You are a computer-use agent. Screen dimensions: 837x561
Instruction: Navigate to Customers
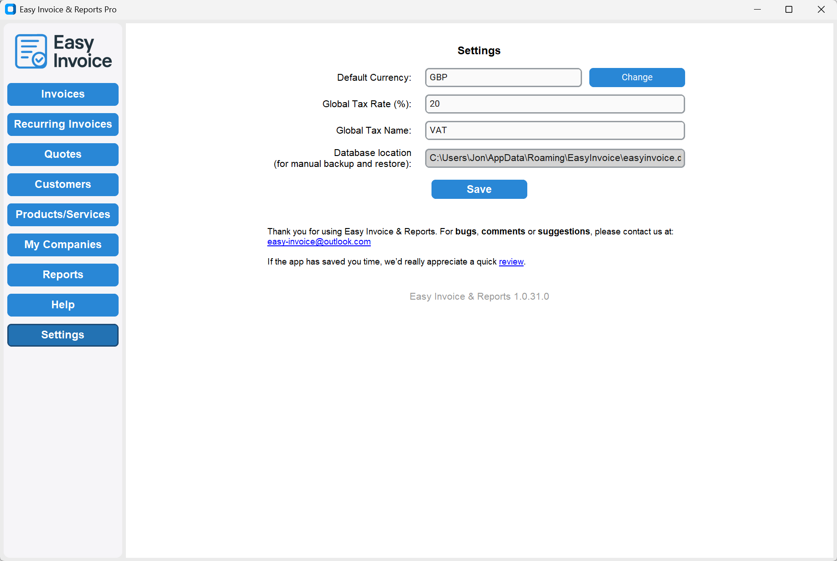click(x=63, y=185)
